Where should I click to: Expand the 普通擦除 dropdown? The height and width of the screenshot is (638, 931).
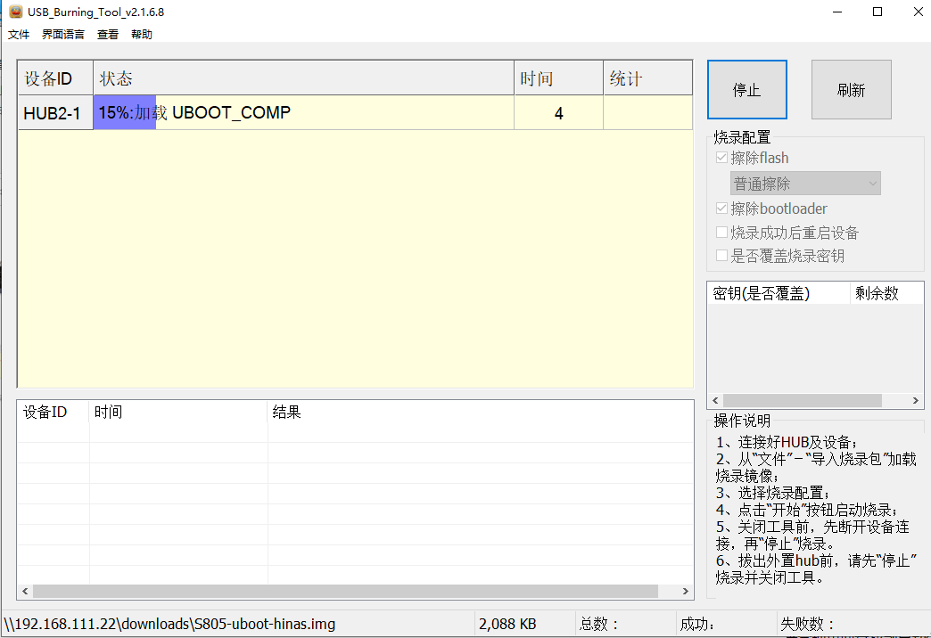(805, 184)
